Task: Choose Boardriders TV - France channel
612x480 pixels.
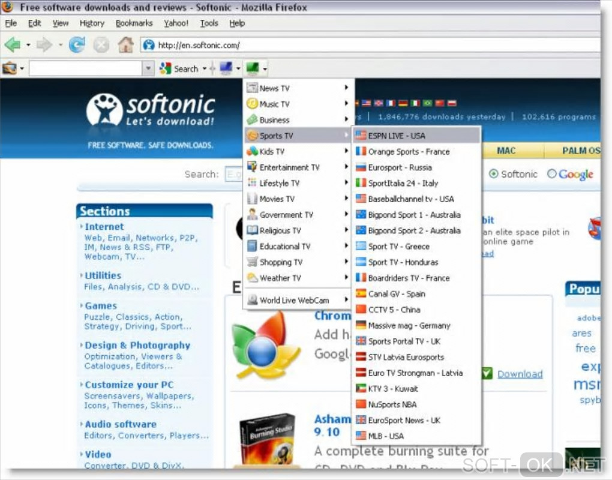Action: point(416,278)
